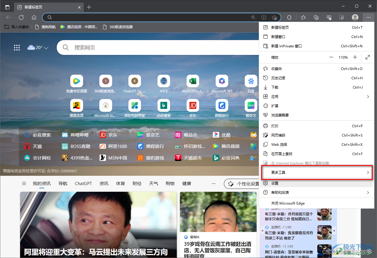Open 百度 quick link tile
377x258 pixels.
(x=251, y=84)
